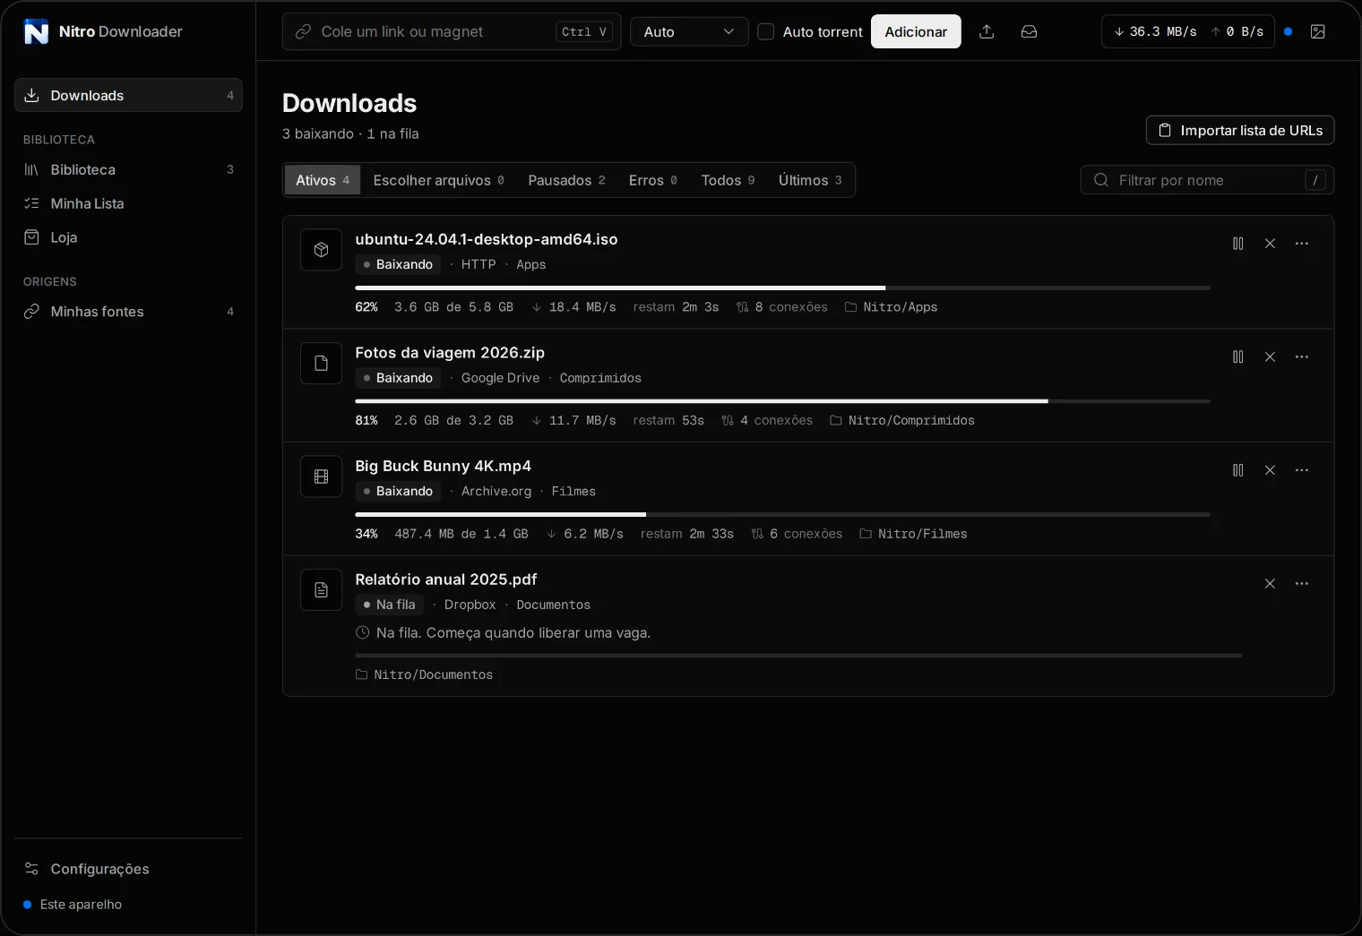
Task: Click the Comprimidos category label
Action: click(600, 378)
